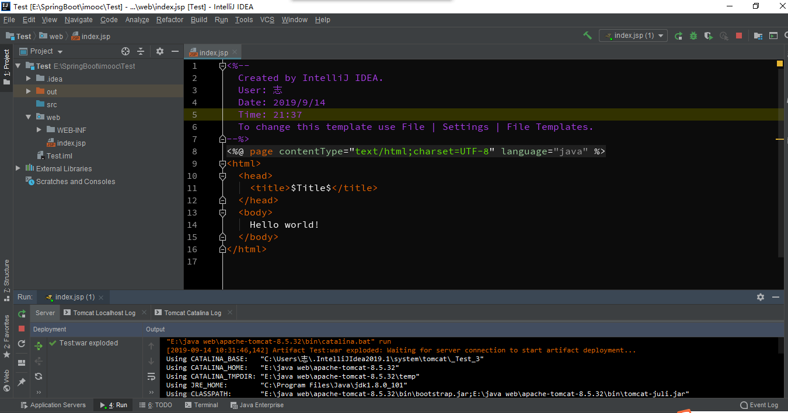Close the Tomcat Localhost Log tab
This screenshot has width=788, height=413.
(x=143, y=313)
